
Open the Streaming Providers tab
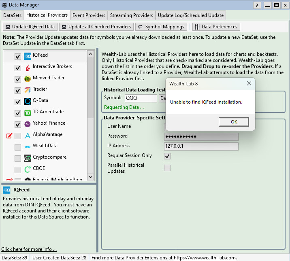point(132,15)
